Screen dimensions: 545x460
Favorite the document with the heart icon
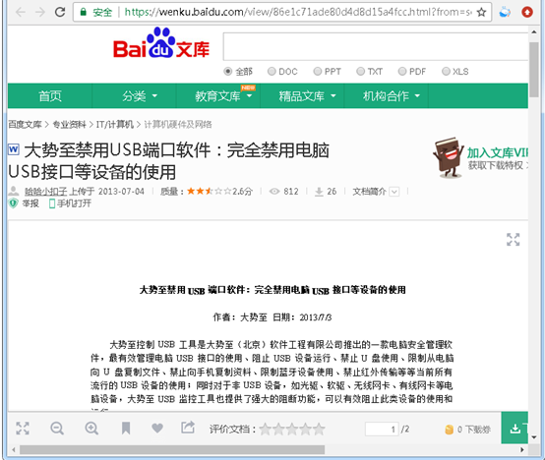pos(157,429)
